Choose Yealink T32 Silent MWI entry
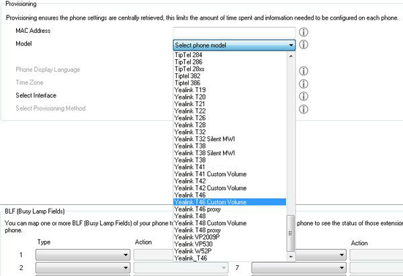This screenshot has height=276, width=403. click(204, 139)
